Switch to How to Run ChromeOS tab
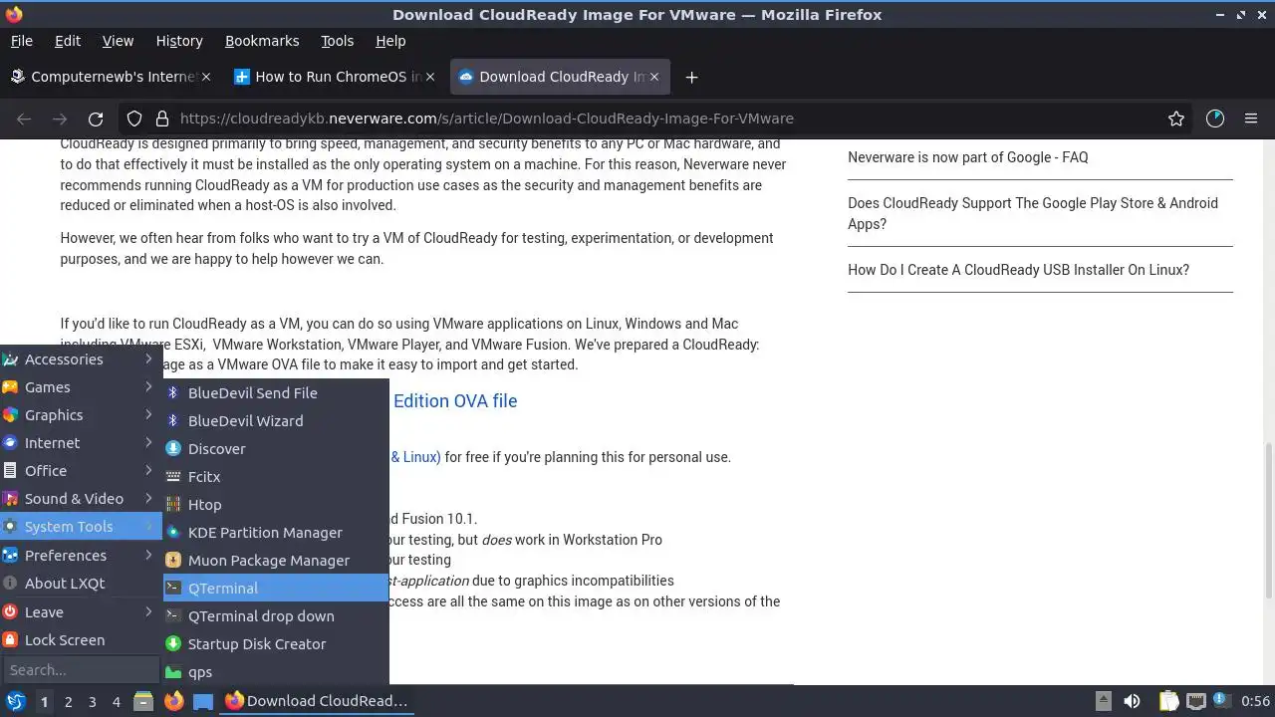 (x=337, y=77)
